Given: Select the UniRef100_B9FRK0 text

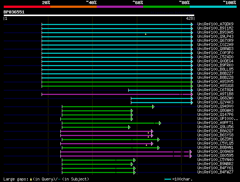Looking at the screenshot, I should pos(215,65).
